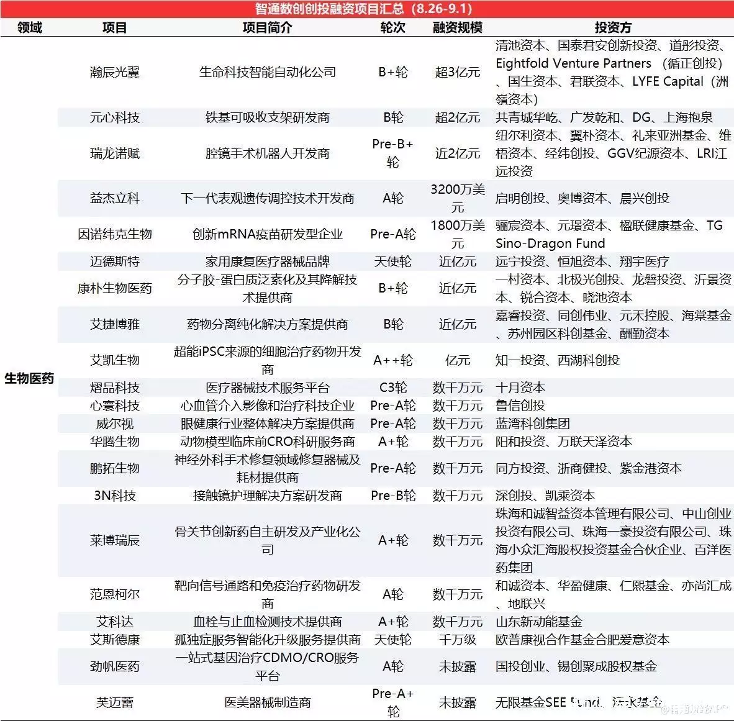Viewport: 734px width, 721px height.
Task: Click description '动物模型临床前CRO科研服务商'
Action: (x=267, y=442)
